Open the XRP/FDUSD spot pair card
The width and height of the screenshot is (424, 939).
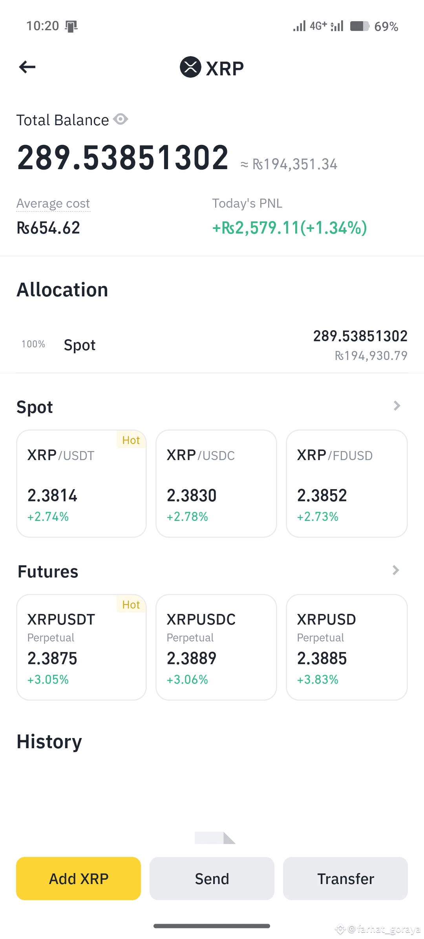click(x=347, y=484)
